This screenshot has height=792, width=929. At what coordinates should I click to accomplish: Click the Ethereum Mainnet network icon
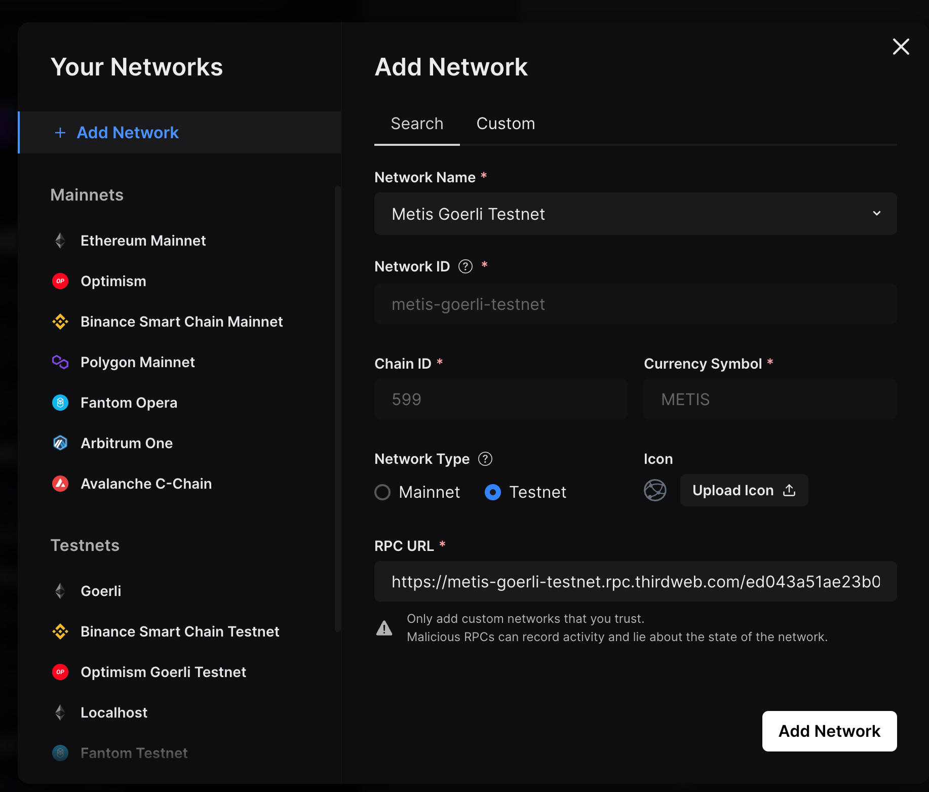coord(60,241)
